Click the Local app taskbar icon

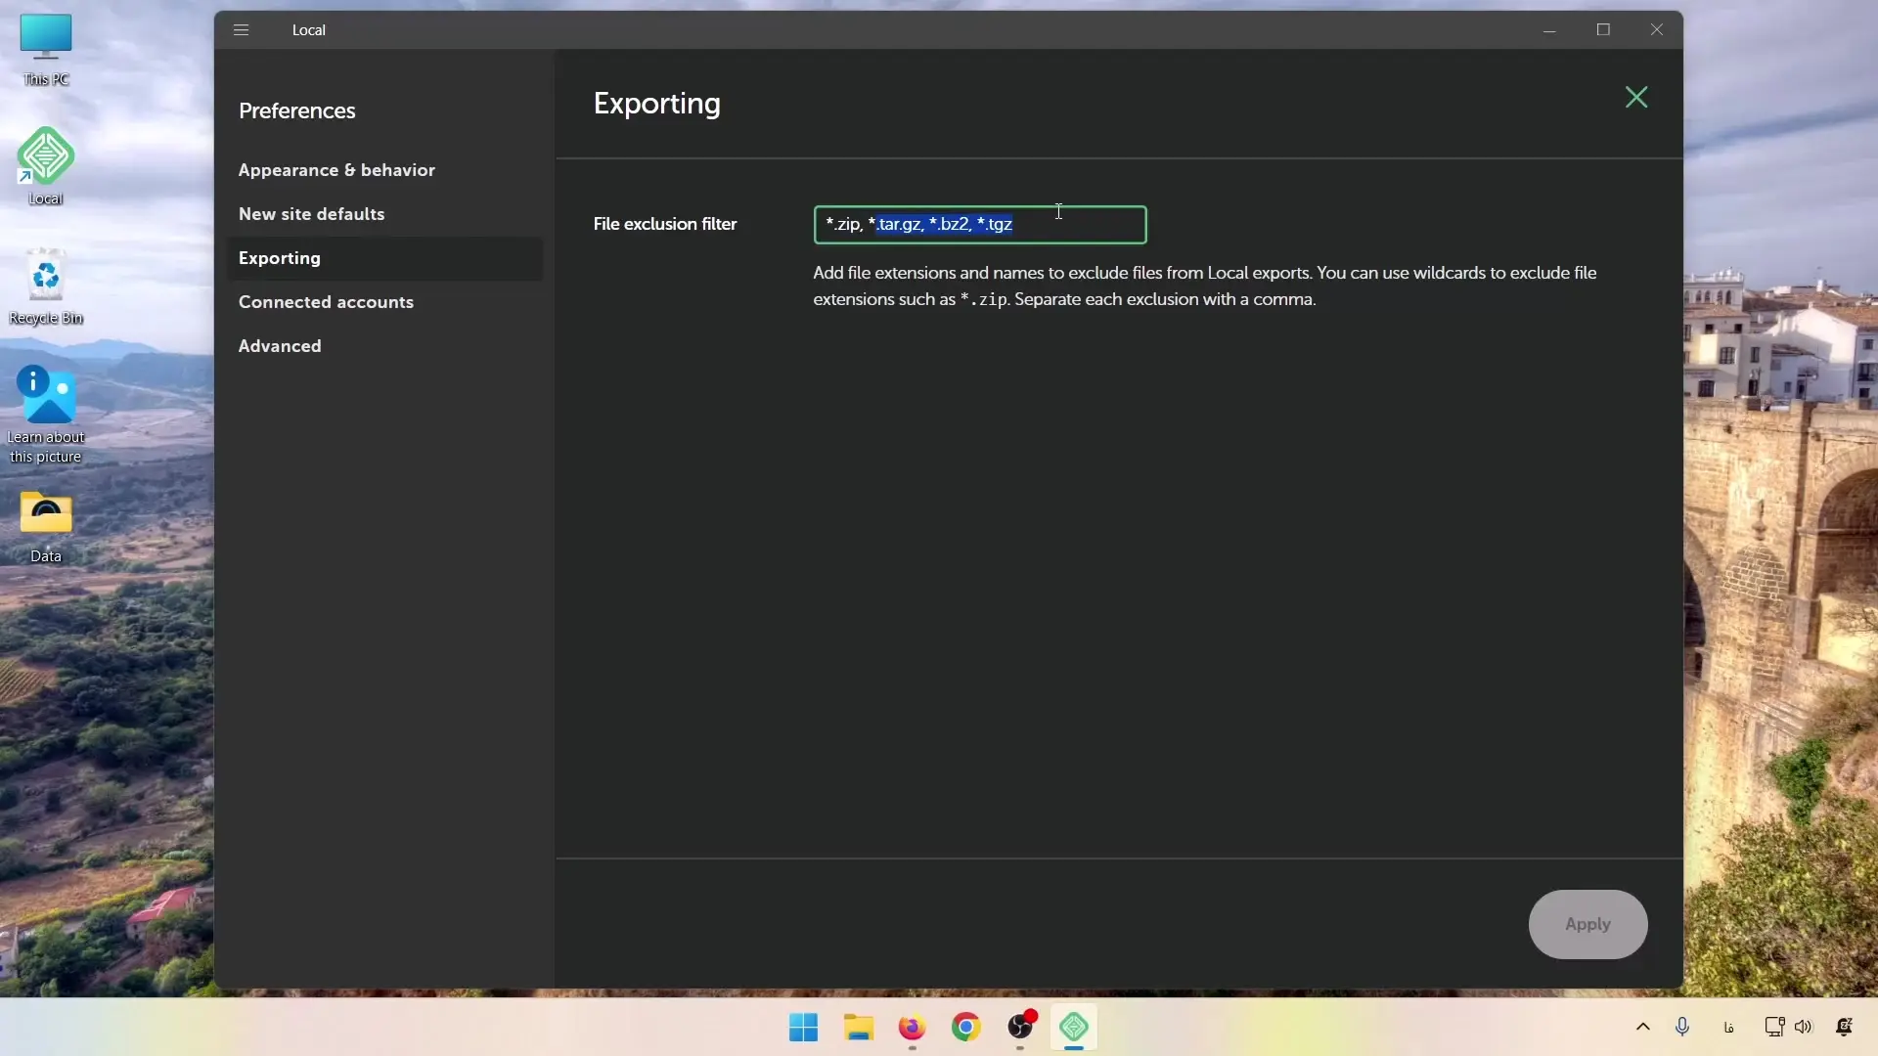[x=1074, y=1027]
